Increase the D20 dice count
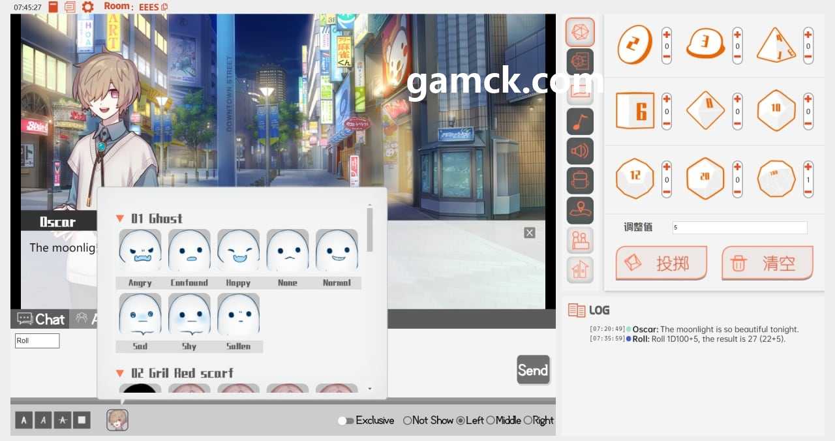This screenshot has height=441, width=835. [737, 166]
